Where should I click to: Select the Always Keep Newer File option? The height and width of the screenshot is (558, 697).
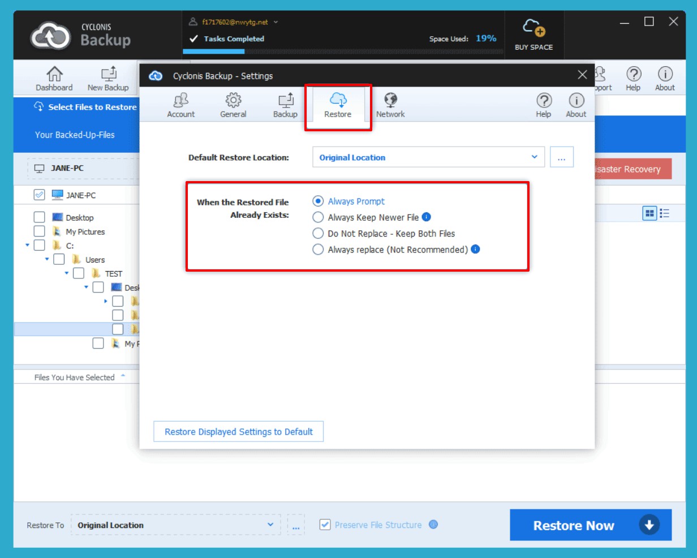319,217
